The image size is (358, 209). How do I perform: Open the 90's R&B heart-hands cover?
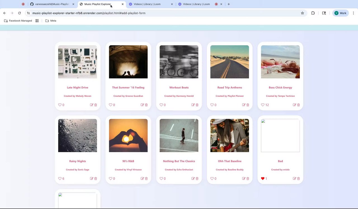[x=128, y=135]
